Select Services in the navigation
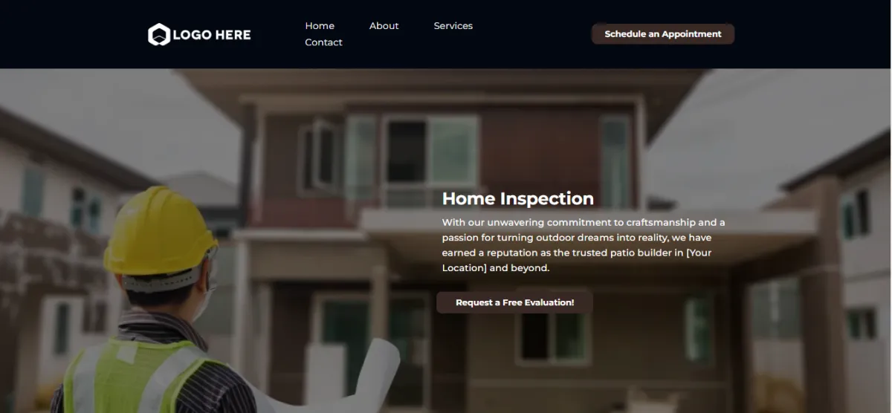This screenshot has width=892, height=413. [453, 25]
